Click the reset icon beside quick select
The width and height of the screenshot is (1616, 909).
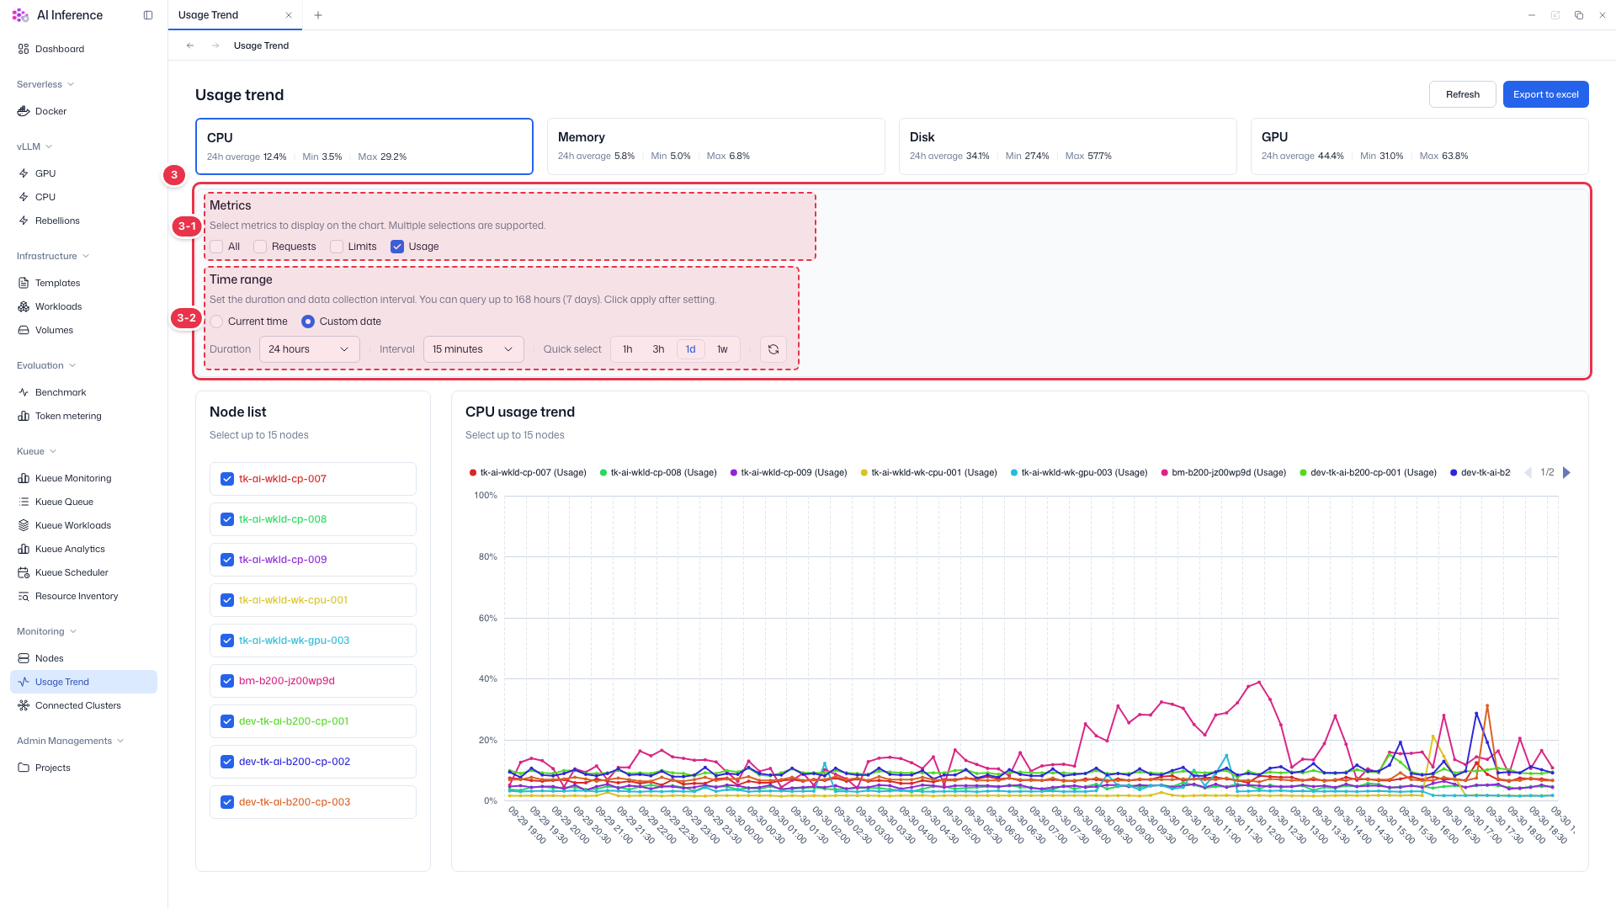[x=773, y=349]
